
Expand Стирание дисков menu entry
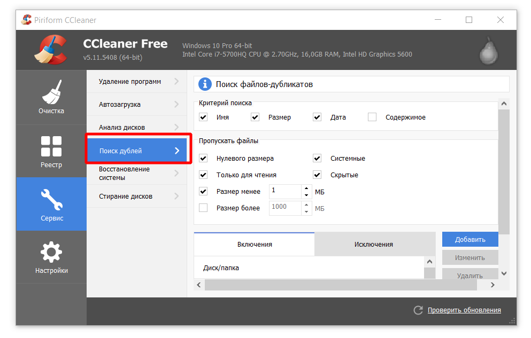point(176,196)
